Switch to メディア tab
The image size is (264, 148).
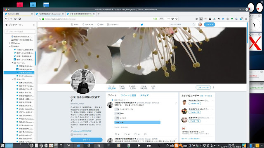(x=144, y=95)
